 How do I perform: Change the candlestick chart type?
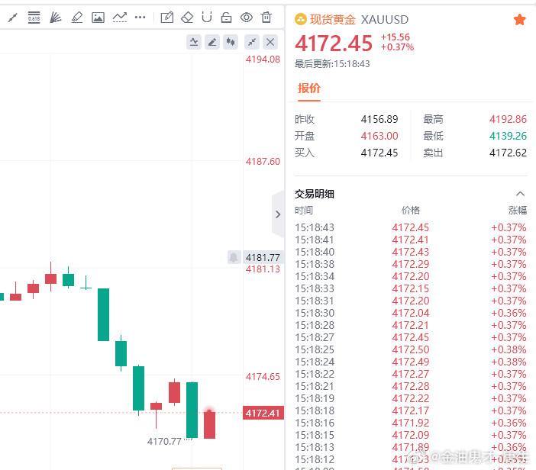[x=231, y=42]
